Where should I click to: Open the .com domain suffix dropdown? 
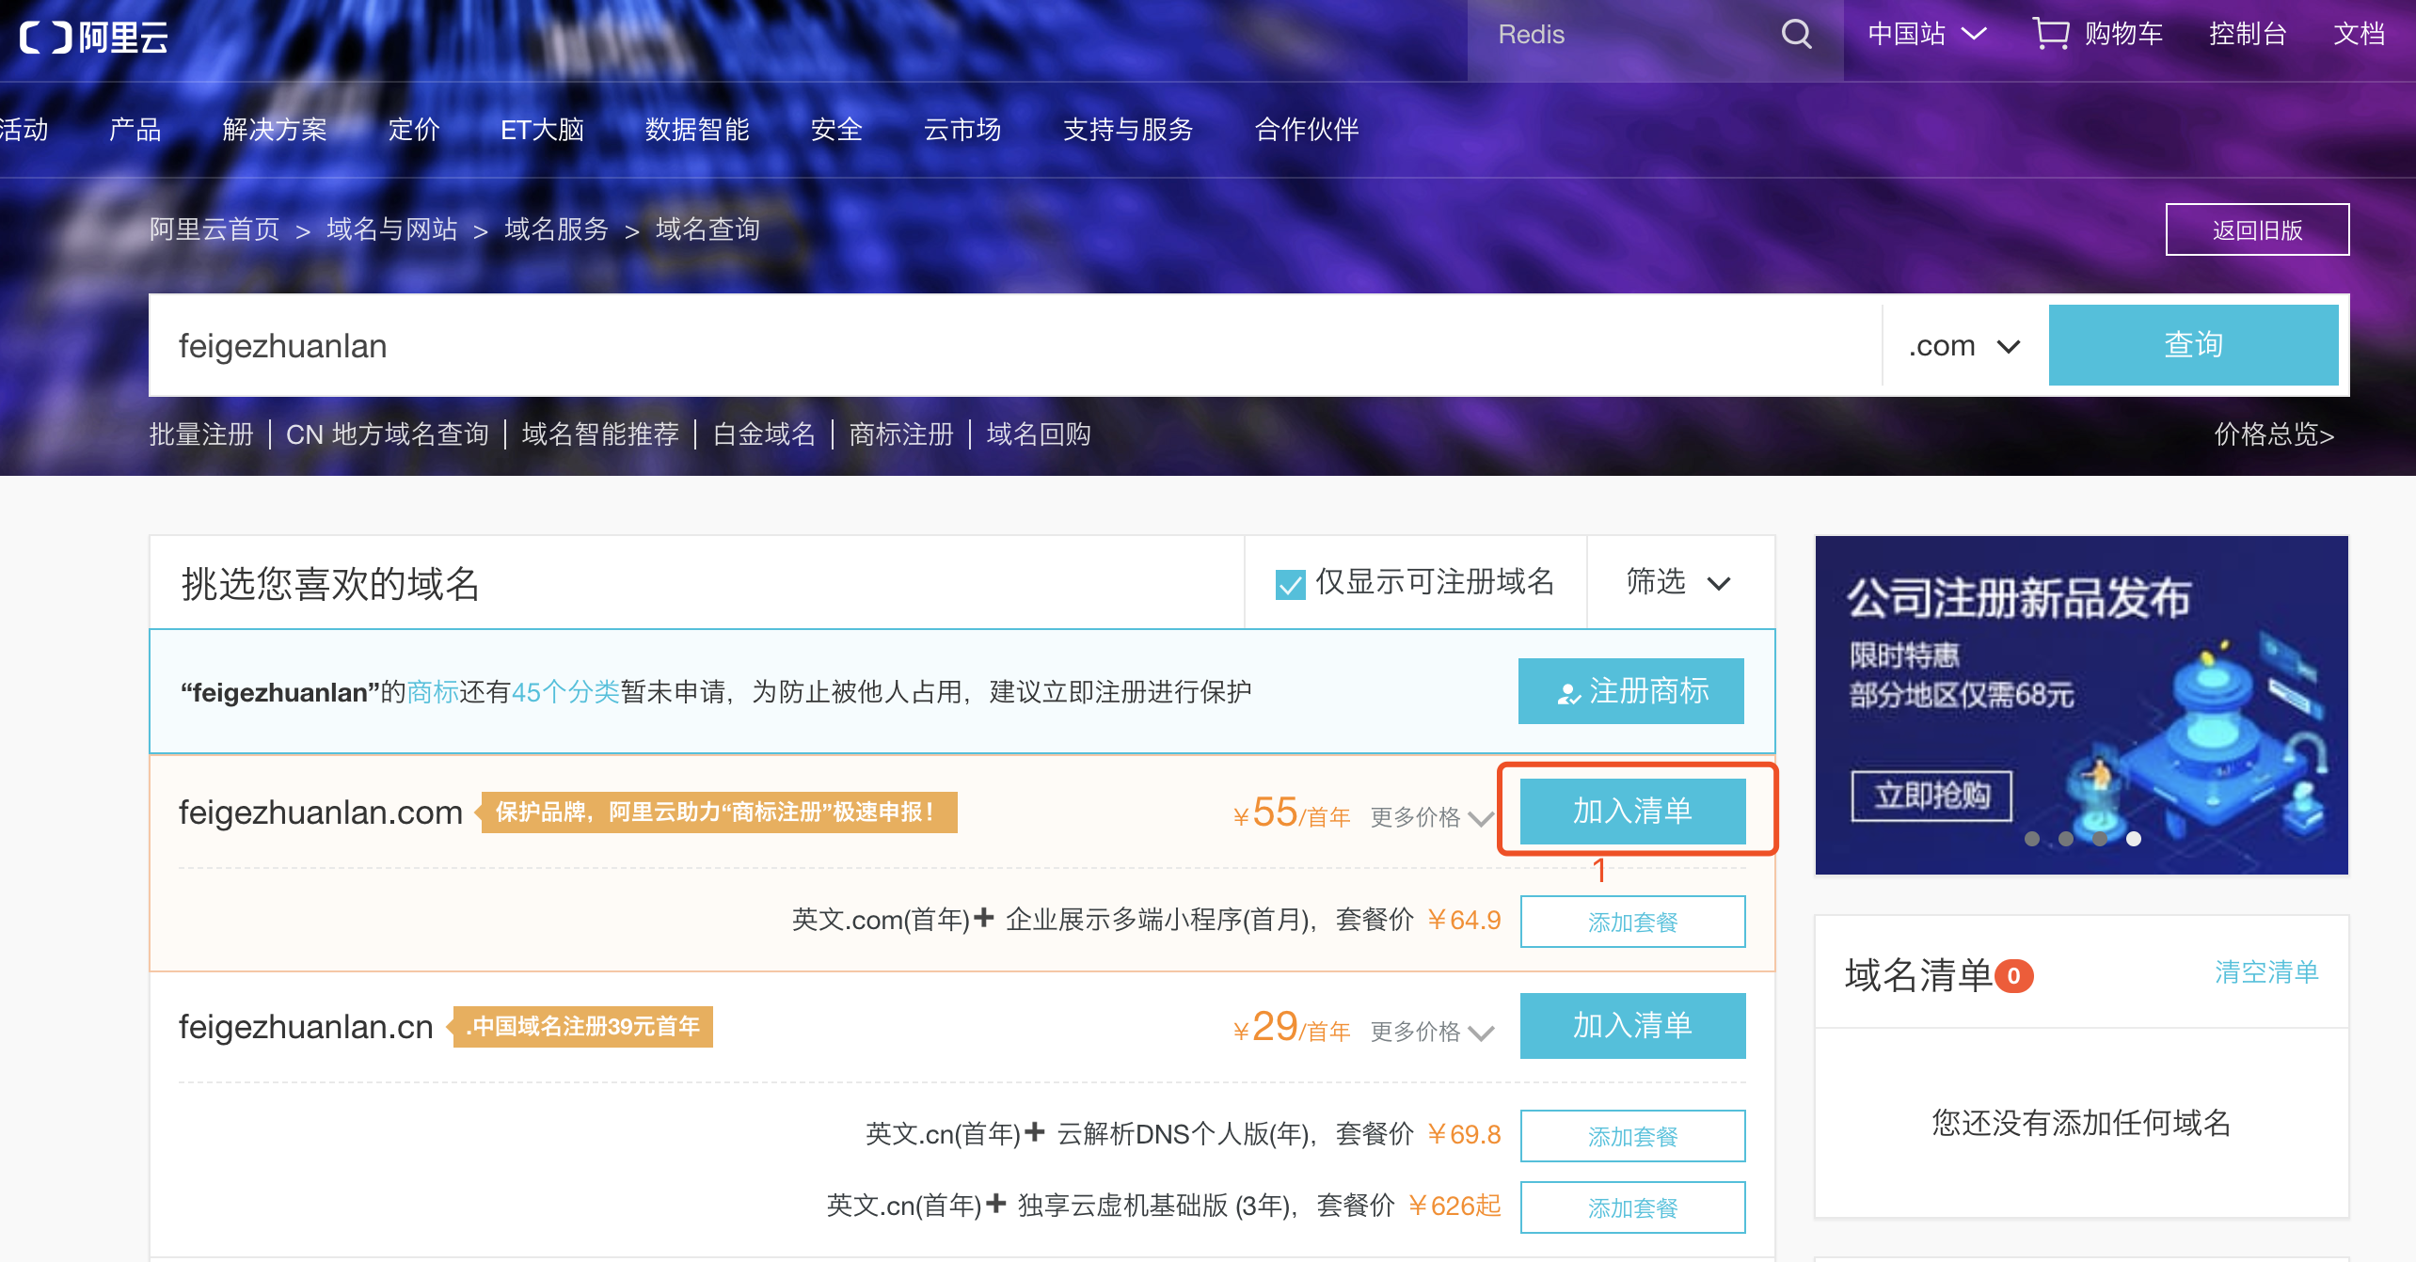pos(1963,345)
